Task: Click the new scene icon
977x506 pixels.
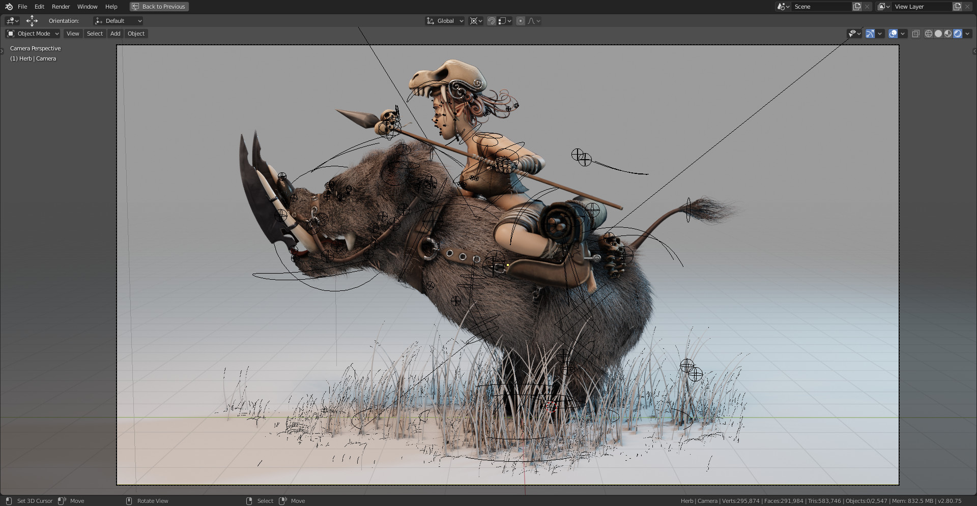Action: [857, 7]
